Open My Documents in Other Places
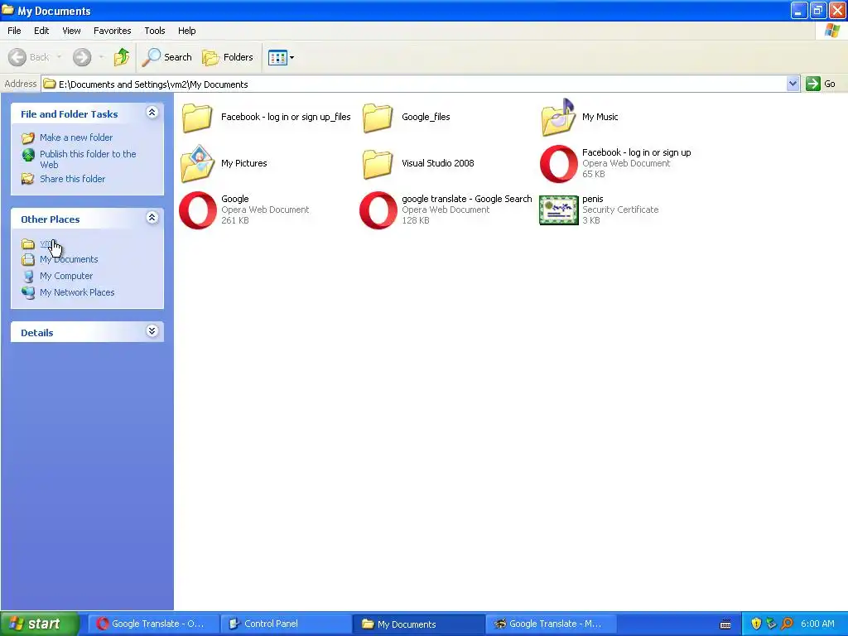 pyautogui.click(x=69, y=259)
